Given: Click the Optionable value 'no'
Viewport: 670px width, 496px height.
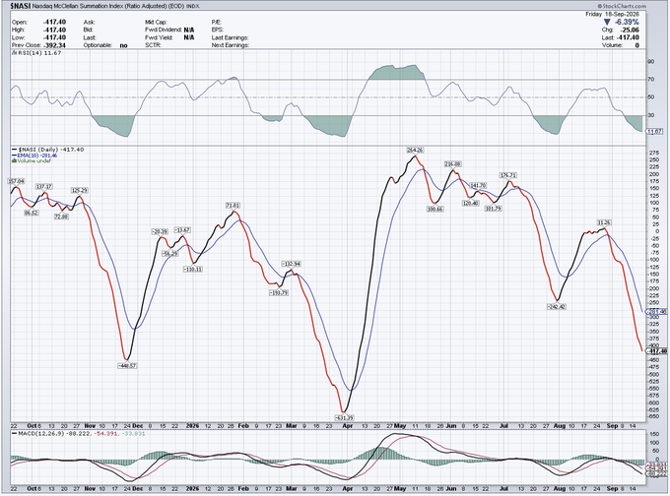Looking at the screenshot, I should 123,45.
